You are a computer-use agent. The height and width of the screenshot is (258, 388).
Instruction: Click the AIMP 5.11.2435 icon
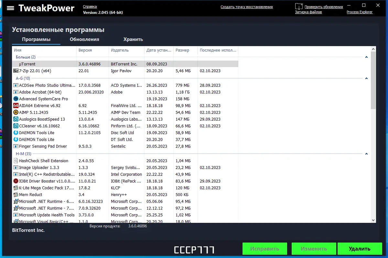click(x=16, y=113)
